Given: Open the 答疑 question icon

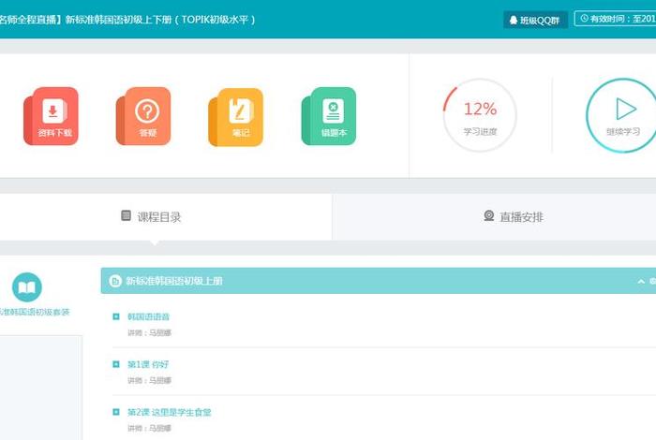Looking at the screenshot, I should point(143,116).
